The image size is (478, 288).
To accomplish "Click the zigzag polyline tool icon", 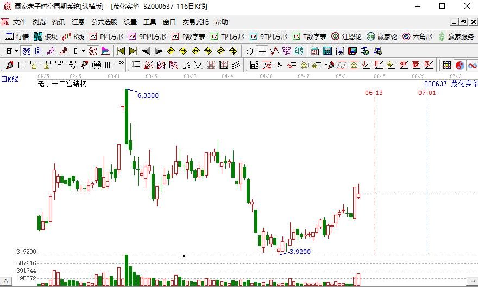I will [x=274, y=51].
